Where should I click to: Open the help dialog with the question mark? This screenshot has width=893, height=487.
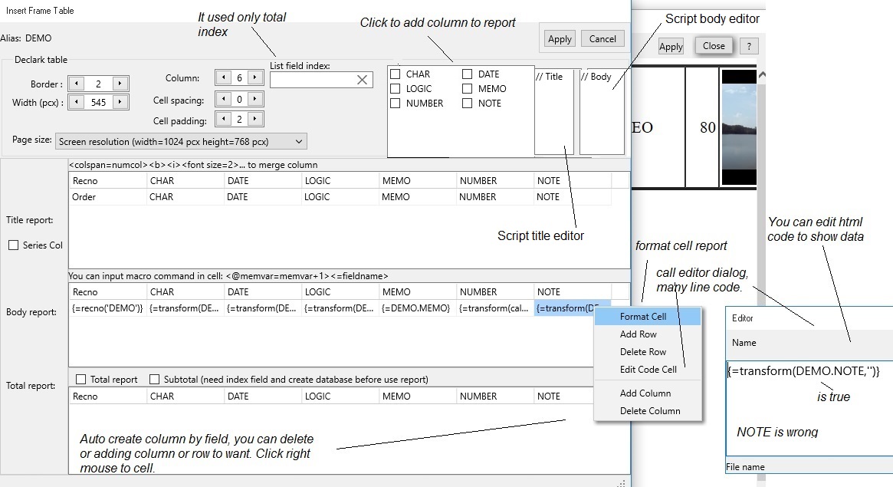(747, 45)
